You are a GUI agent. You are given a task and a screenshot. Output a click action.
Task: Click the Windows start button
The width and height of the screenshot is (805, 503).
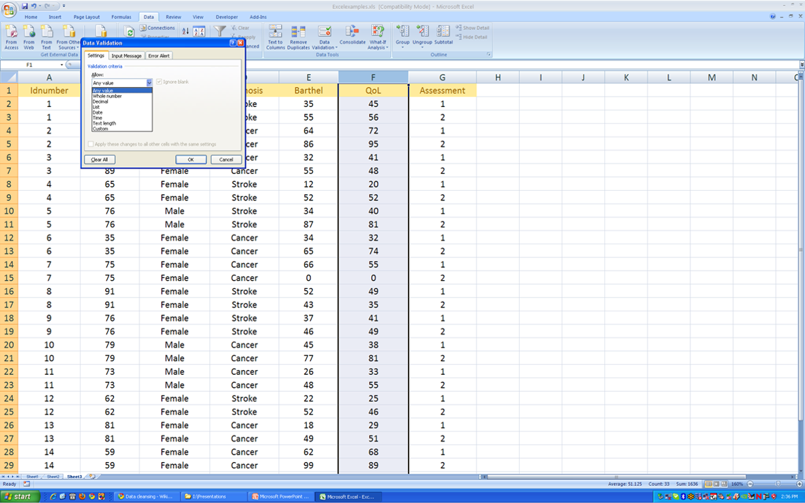pyautogui.click(x=18, y=497)
